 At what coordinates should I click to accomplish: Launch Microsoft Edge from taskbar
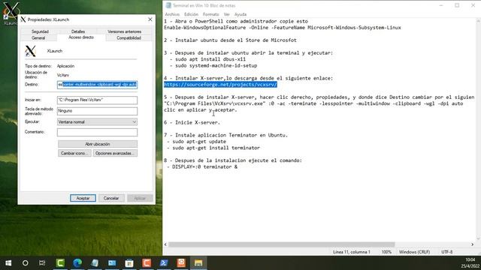click(x=77, y=263)
